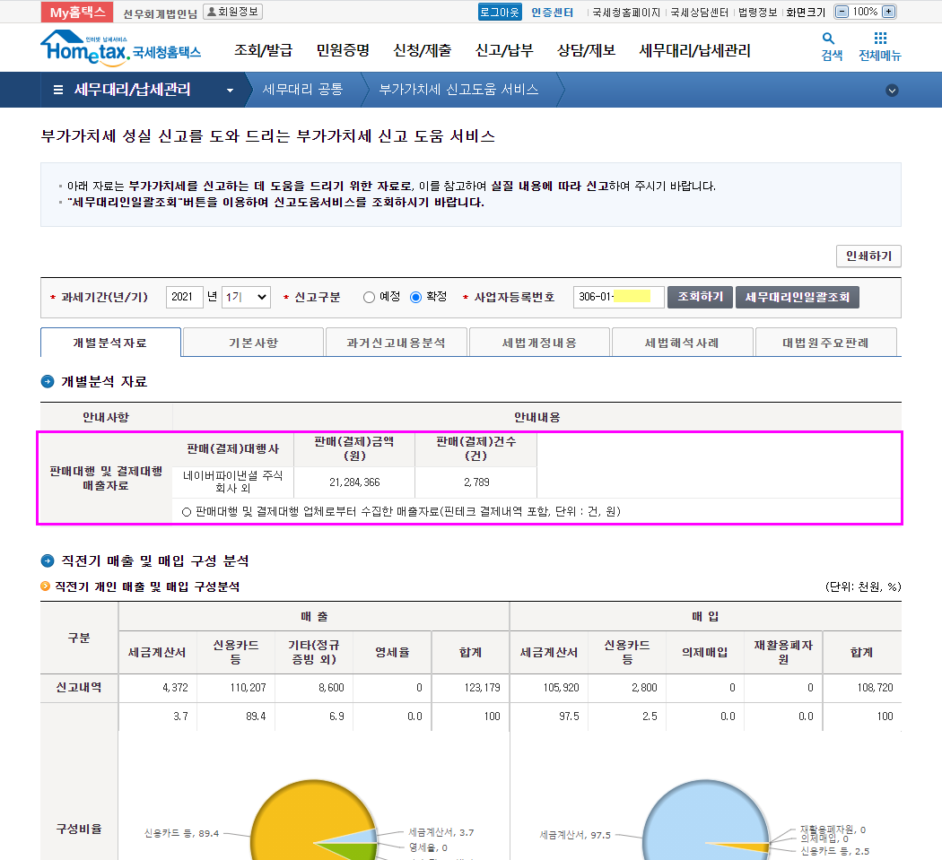942x860 pixels.
Task: Open the 신고/납부 main menu
Action: point(503,50)
